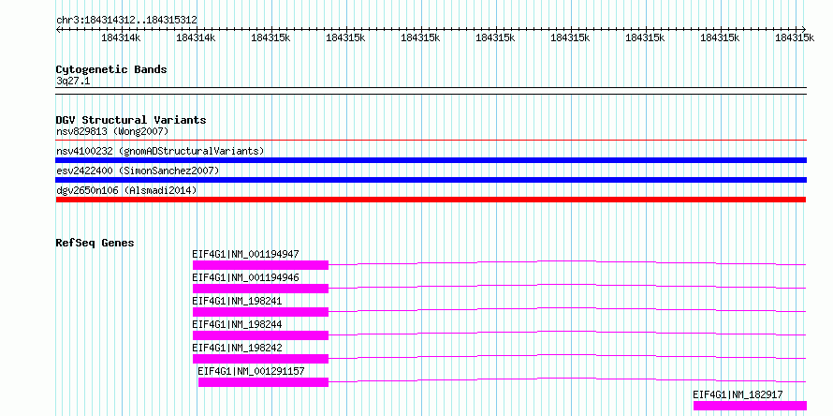
Task: Click the magenta exon of NM_182917
Action: tap(750, 406)
